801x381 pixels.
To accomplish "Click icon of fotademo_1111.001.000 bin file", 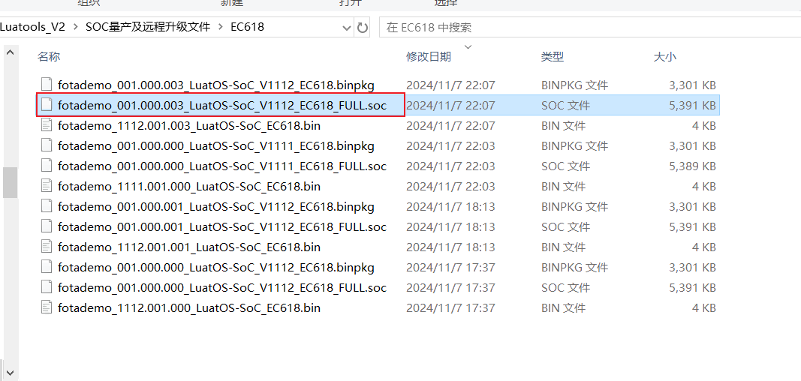I will 47,186.
